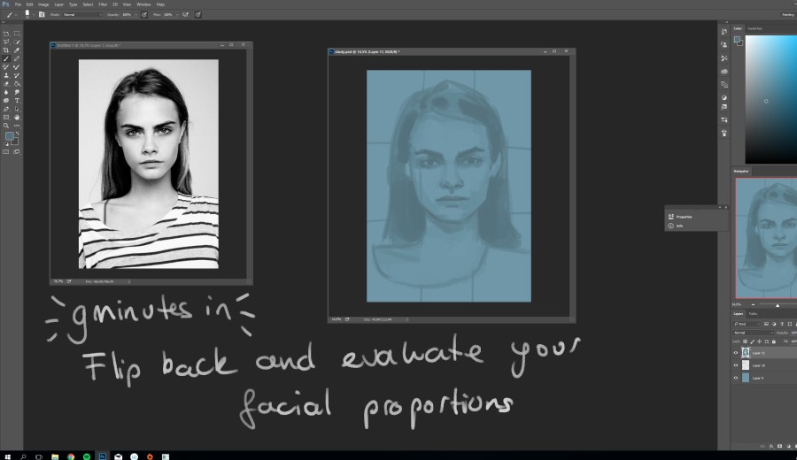Open the layer blend mode dropdown
This screenshot has width=797, height=460.
pos(753,333)
